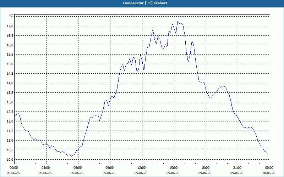
Task: Click the 03:00 time axis label
Action: pyautogui.click(x=47, y=168)
